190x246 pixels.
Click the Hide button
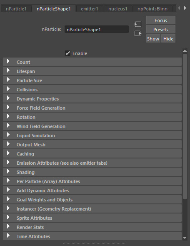click(168, 39)
